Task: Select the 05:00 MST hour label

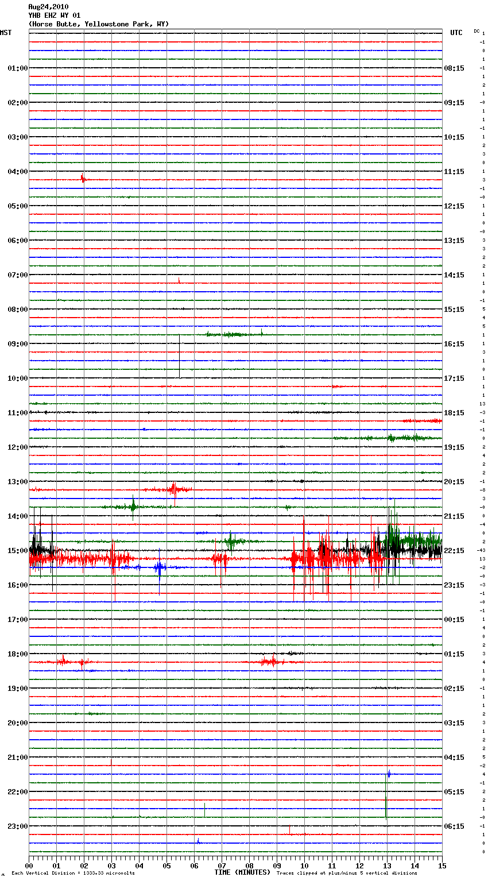Action: tap(18, 206)
